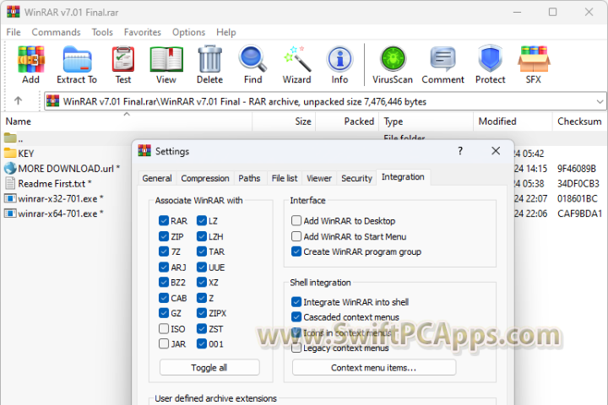Sort by the Checksum column header
The width and height of the screenshot is (608, 405).
(579, 121)
